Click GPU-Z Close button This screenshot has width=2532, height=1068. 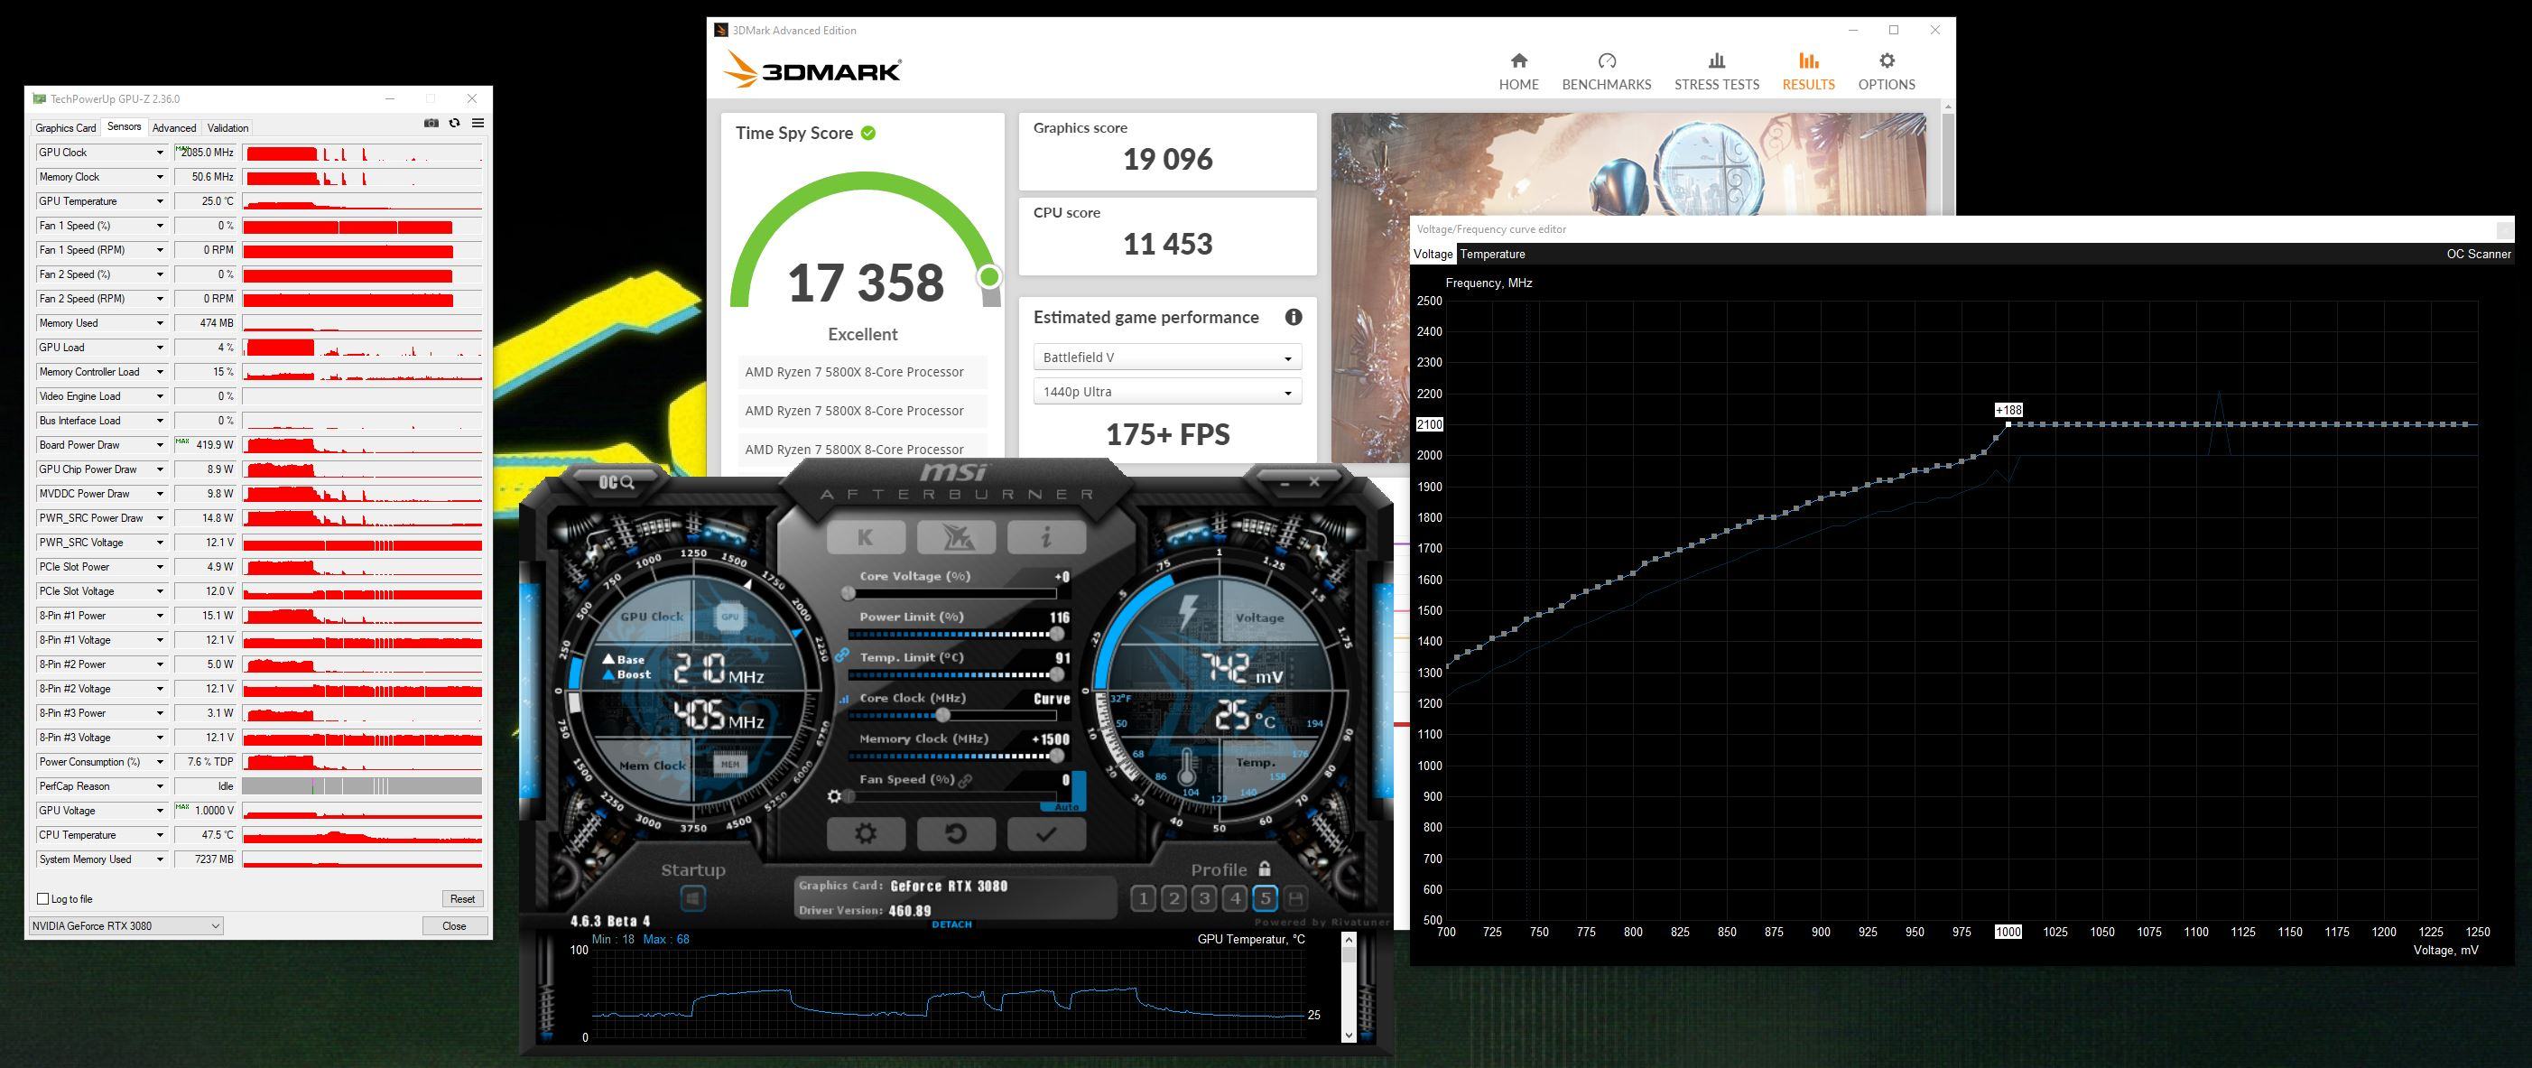(454, 925)
